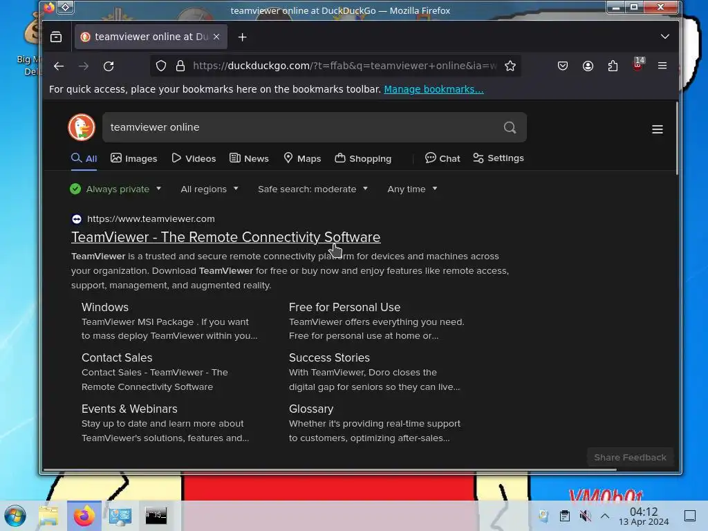
Task: Click the window menu icon in title bar
Action: tap(66, 7)
